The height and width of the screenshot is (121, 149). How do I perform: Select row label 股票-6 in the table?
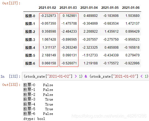pos(30,64)
